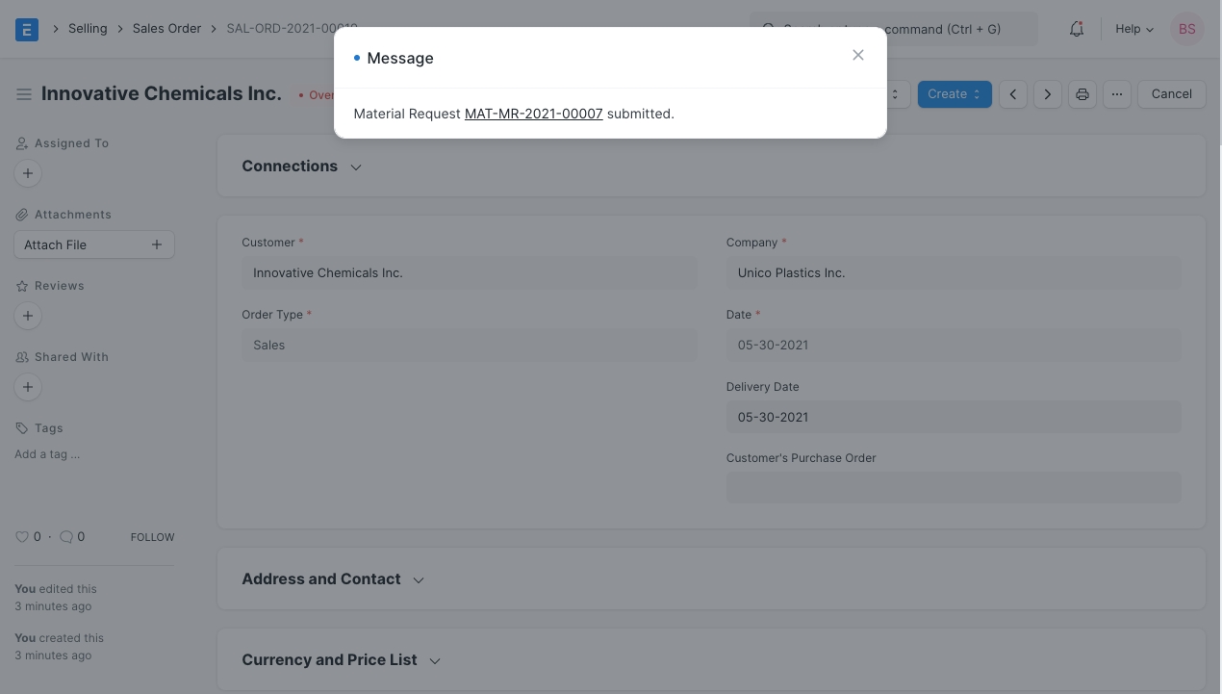Navigate to Sales Order in the breadcrumb
1222x694 pixels.
[x=166, y=29]
